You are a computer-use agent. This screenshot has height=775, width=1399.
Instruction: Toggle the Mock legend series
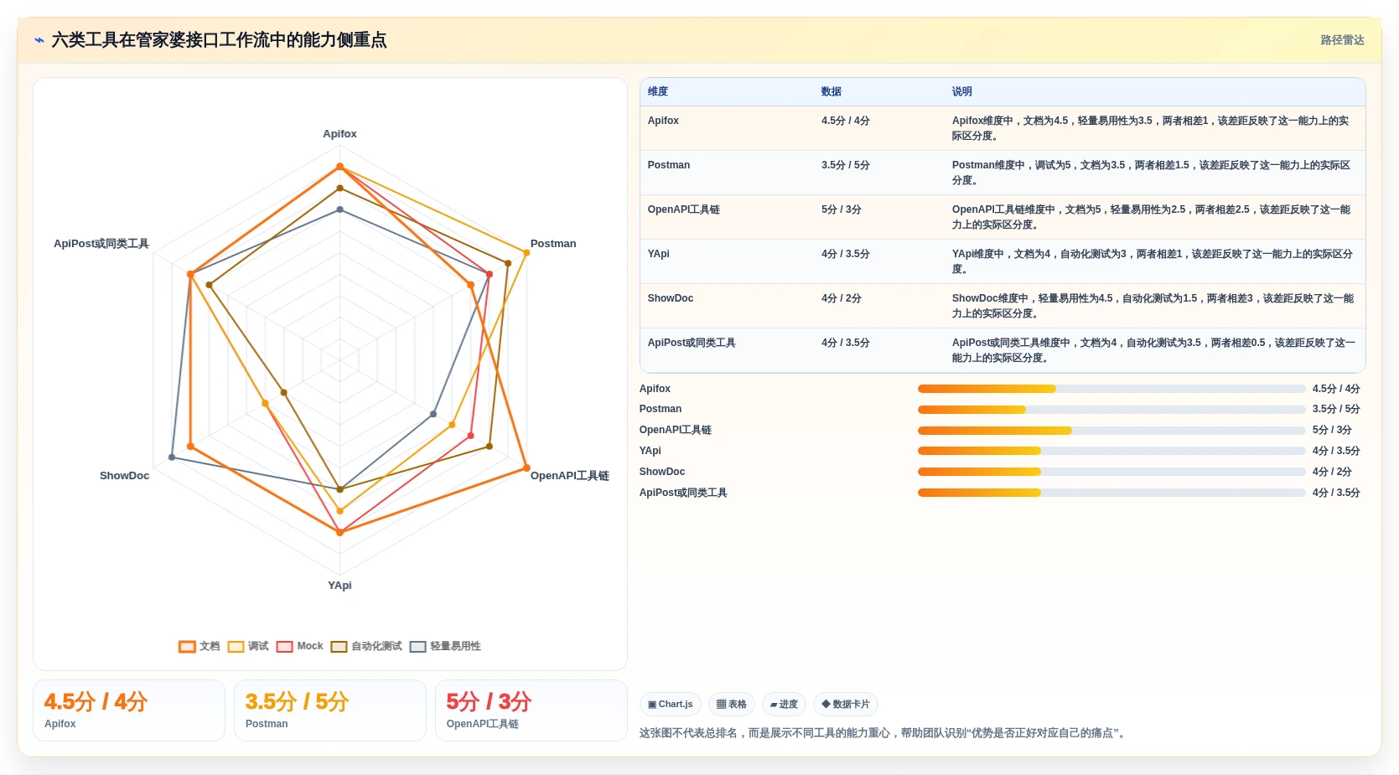click(x=299, y=646)
